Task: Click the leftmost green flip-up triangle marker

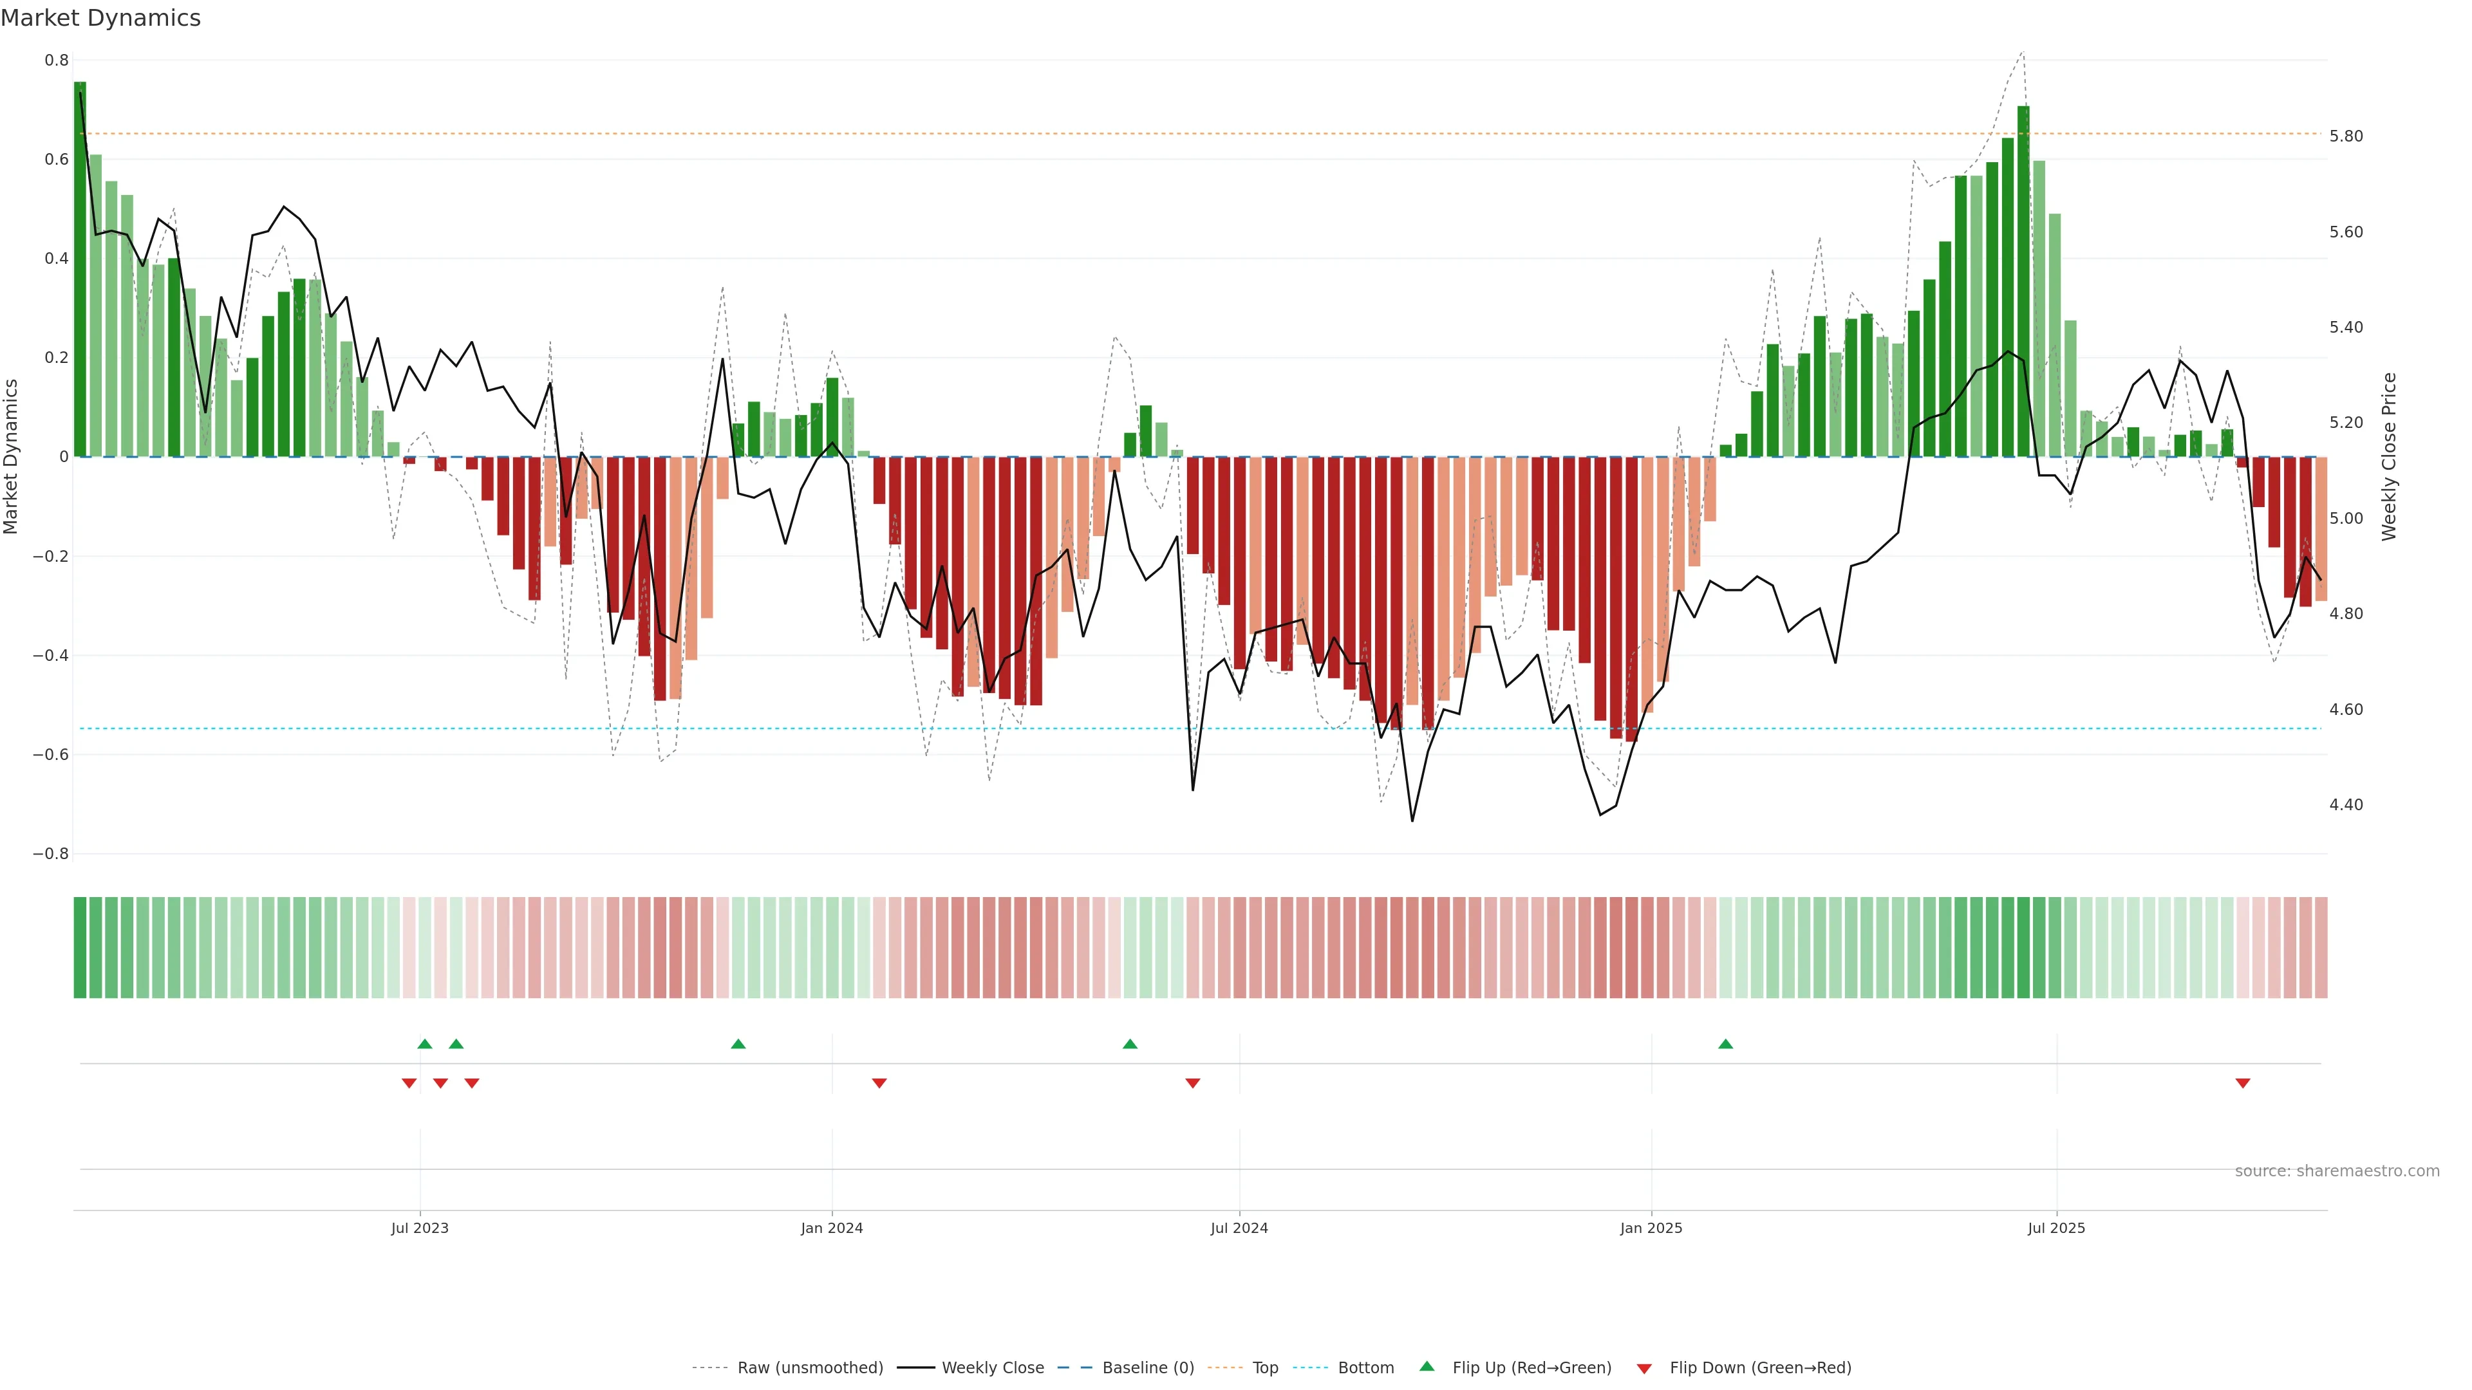Action: coord(425,1044)
